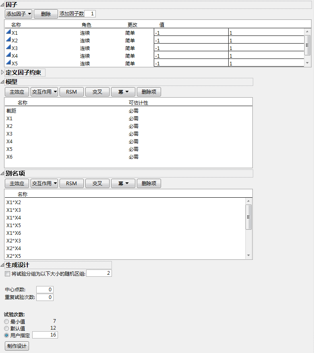Click the alias list scrollbar thumb

point(248,217)
